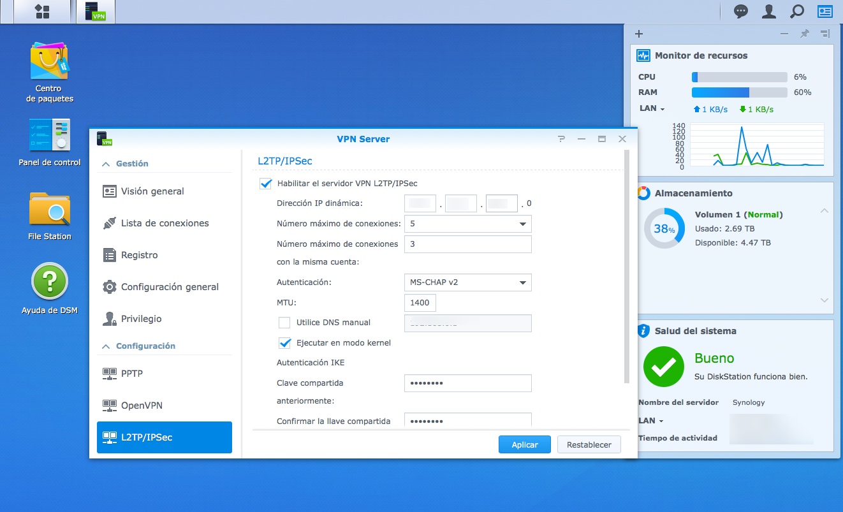
Task: Open Registro in the sidebar
Action: [165, 255]
